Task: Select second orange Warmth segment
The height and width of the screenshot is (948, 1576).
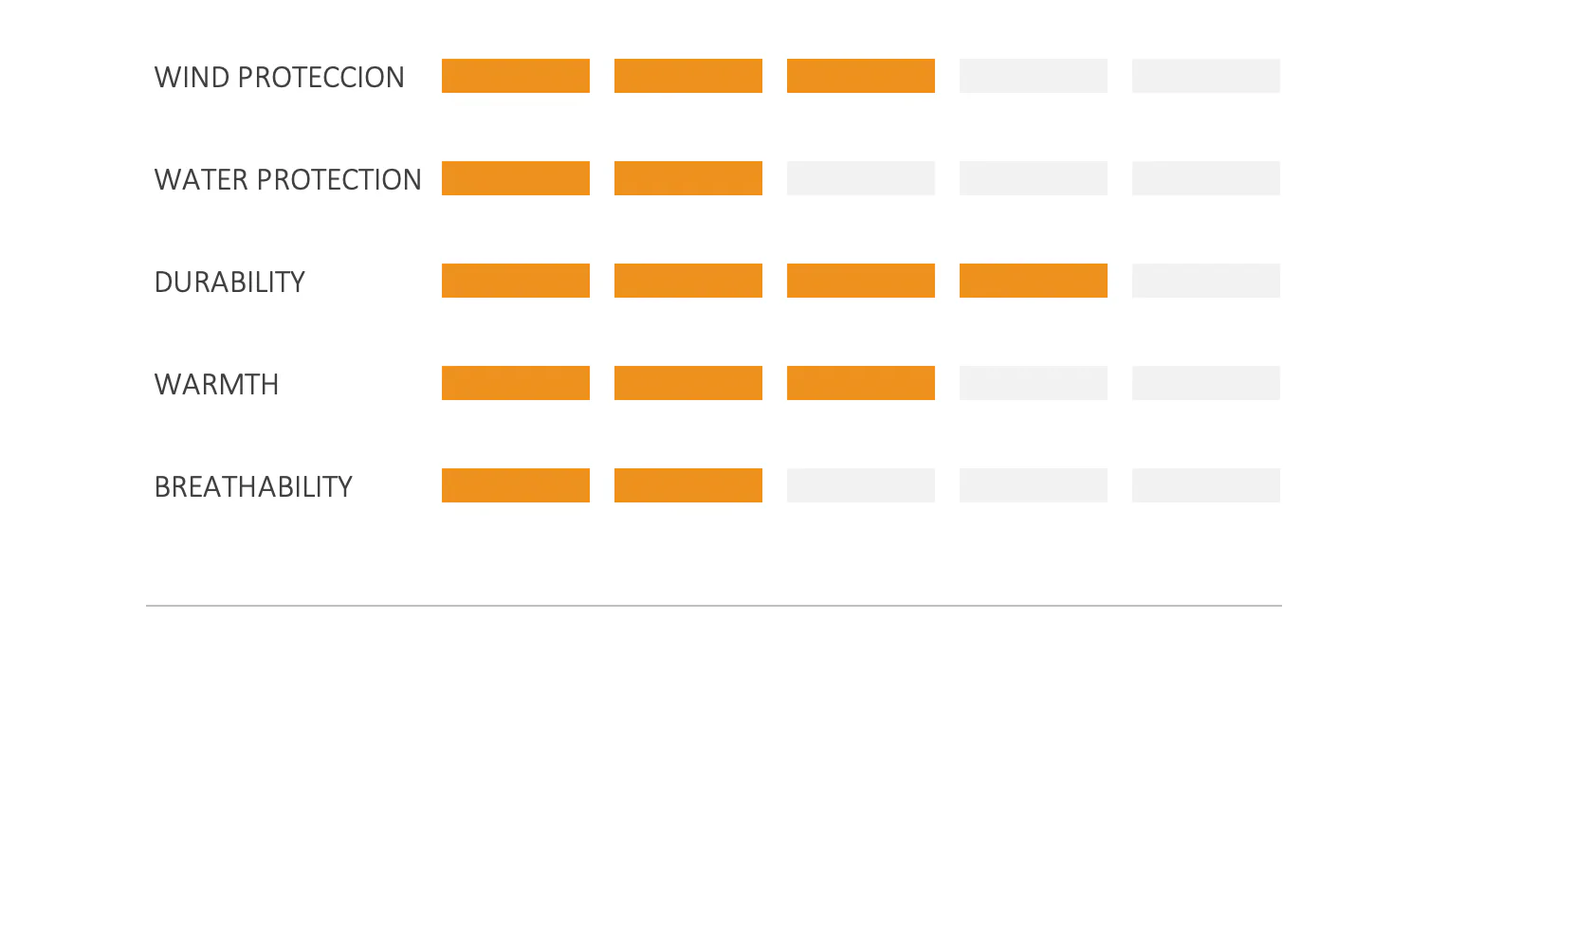Action: (x=688, y=383)
